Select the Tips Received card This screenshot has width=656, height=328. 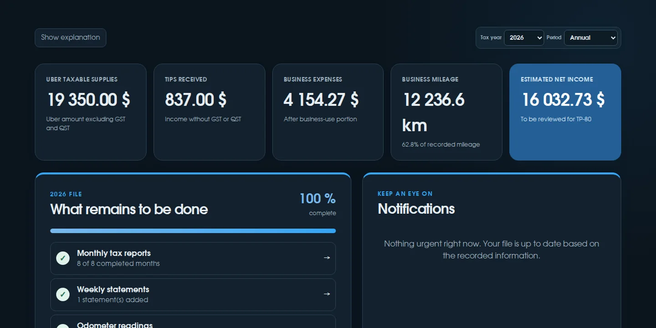pyautogui.click(x=210, y=112)
